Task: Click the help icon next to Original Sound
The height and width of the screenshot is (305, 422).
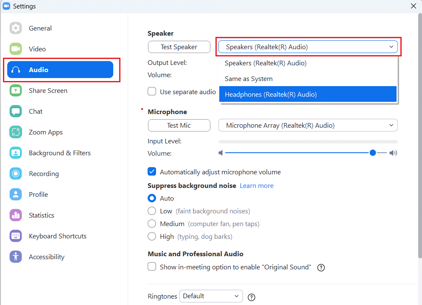Action: coord(321,268)
